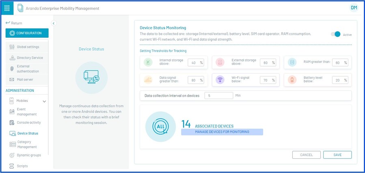Click the DM user avatar
This screenshot has height=173, width=365.
tap(354, 8)
